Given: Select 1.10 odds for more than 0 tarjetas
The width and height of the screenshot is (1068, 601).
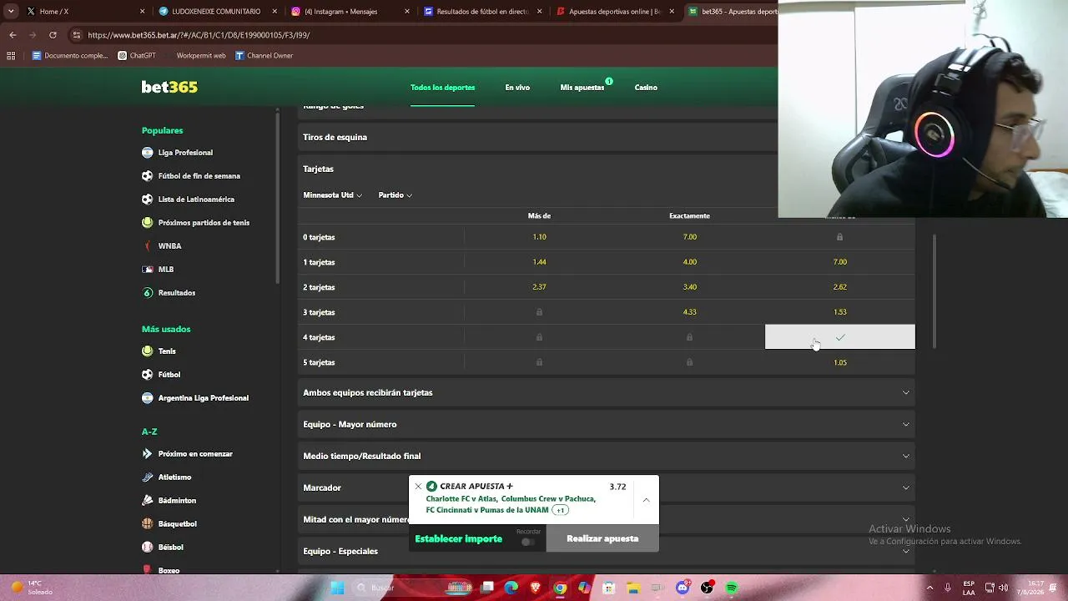Looking at the screenshot, I should 539,237.
